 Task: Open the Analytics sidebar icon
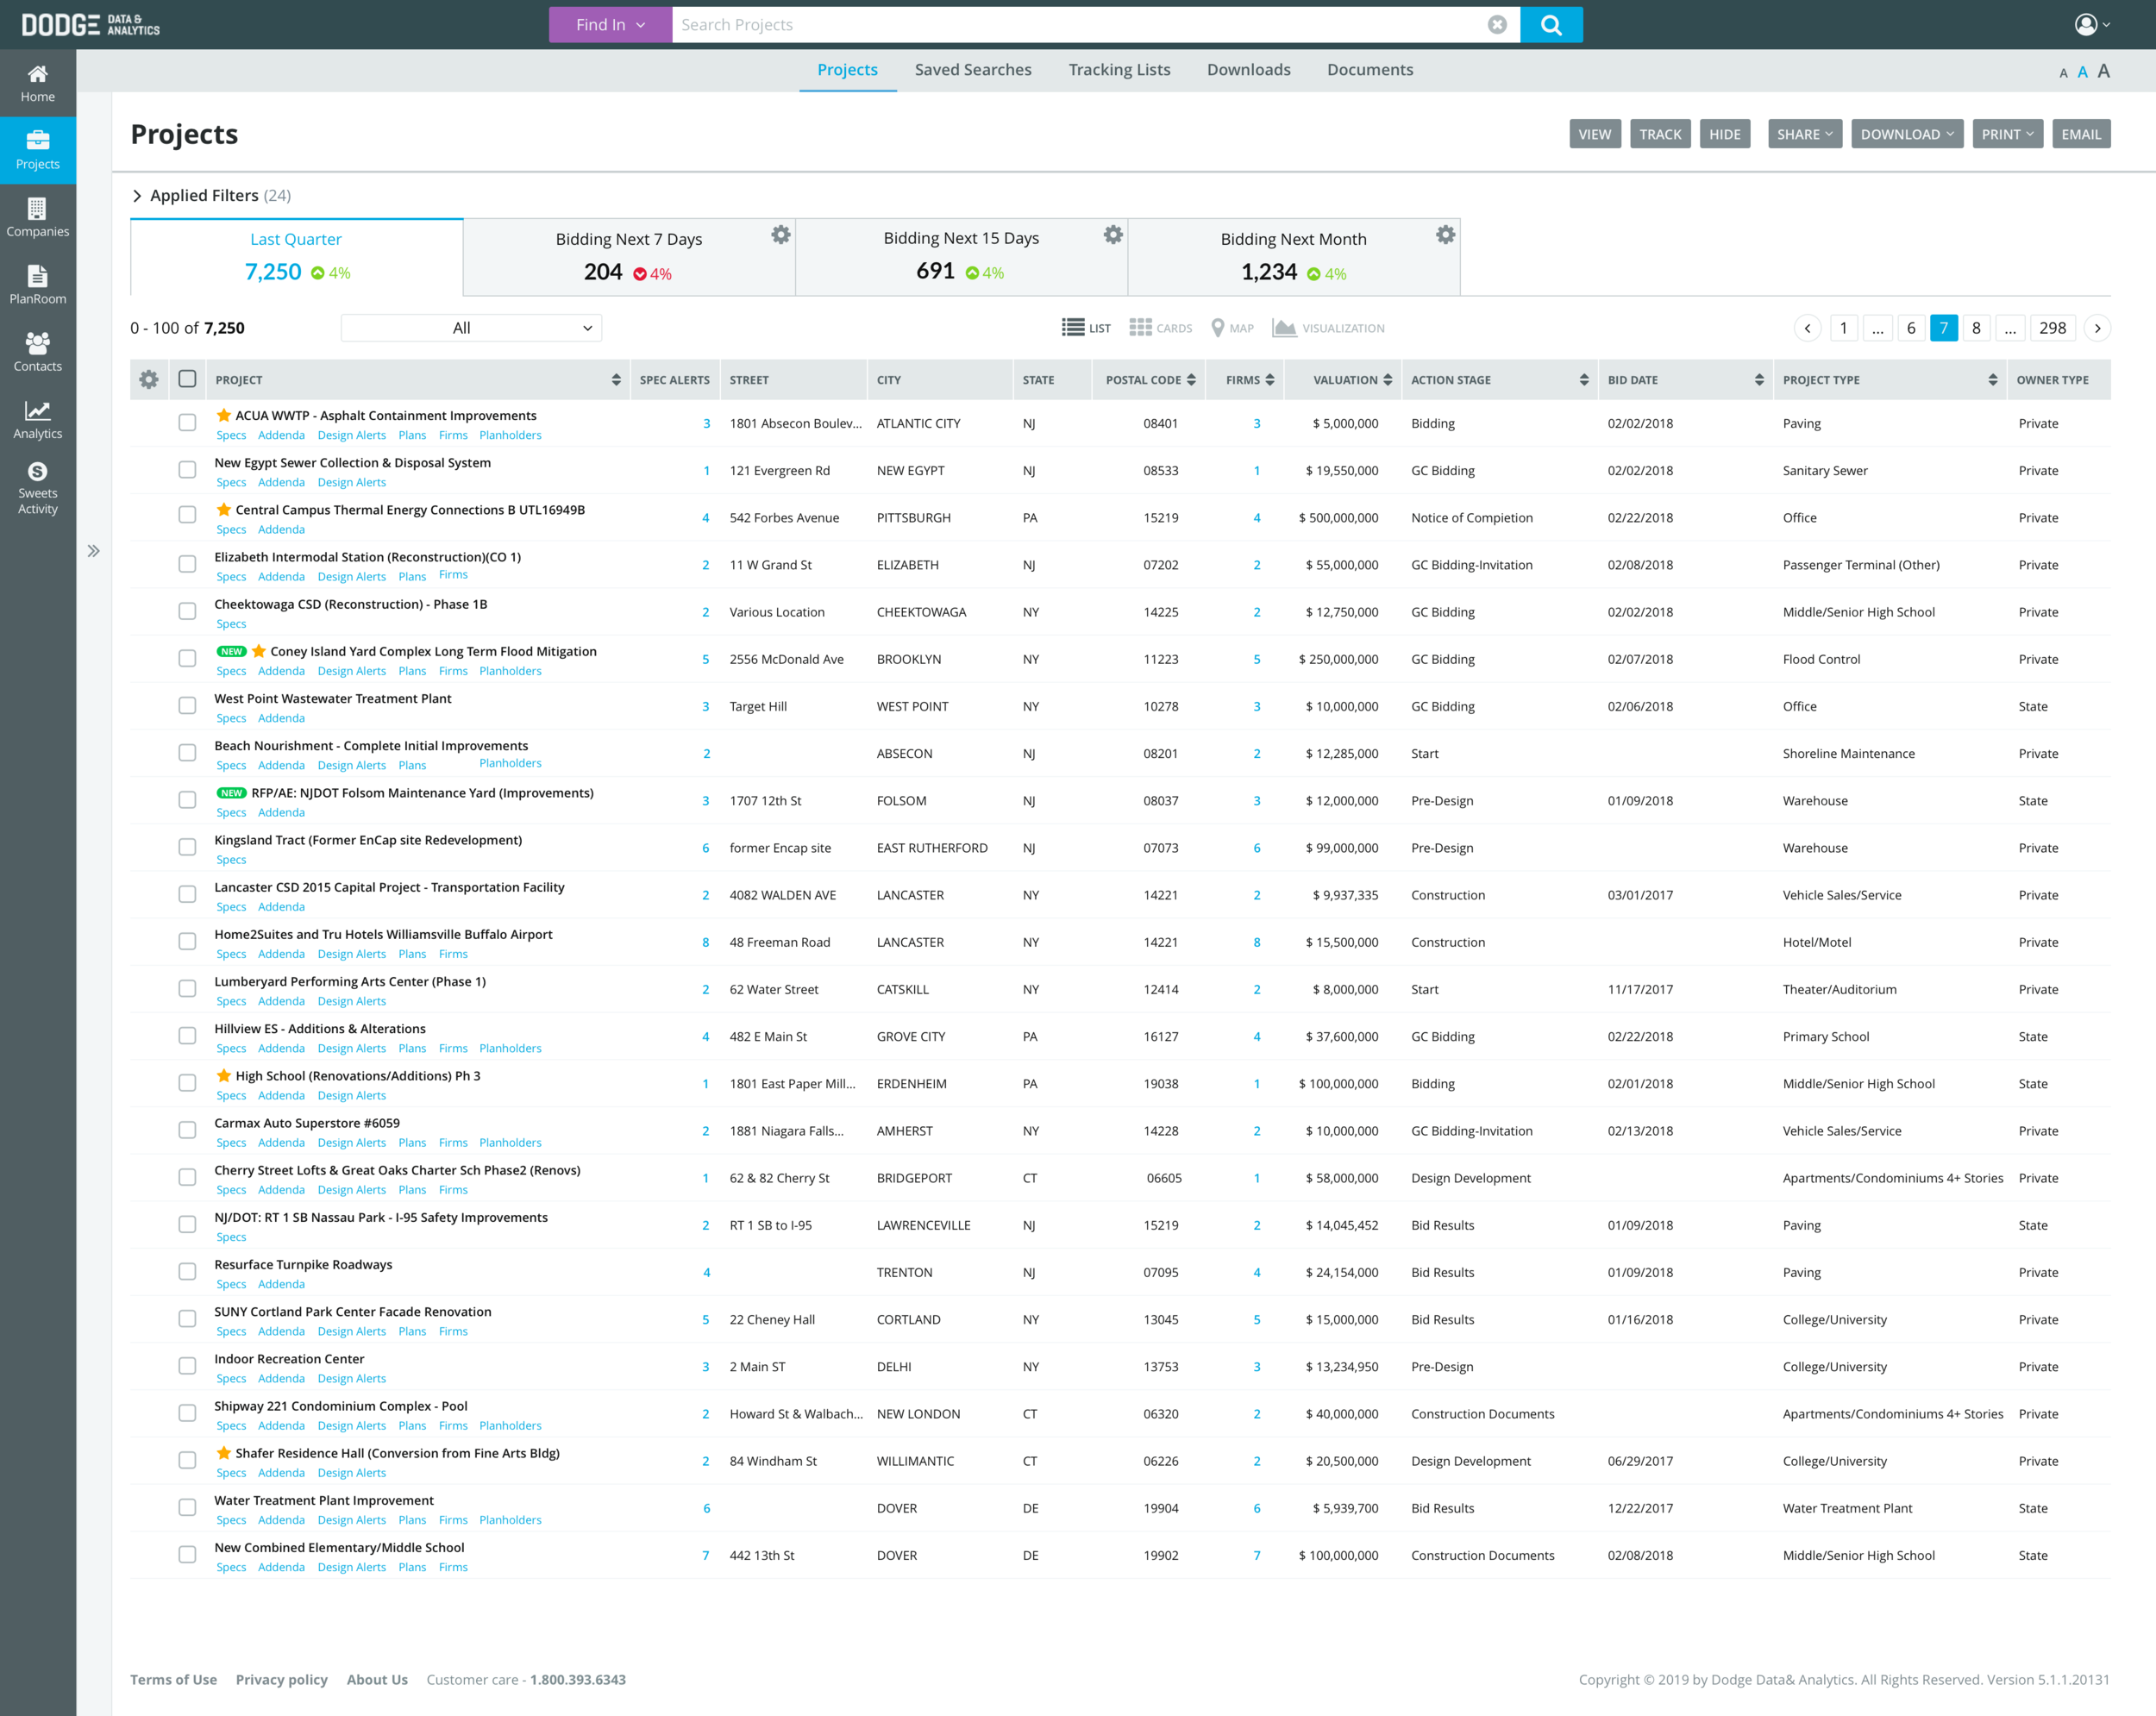[x=37, y=419]
